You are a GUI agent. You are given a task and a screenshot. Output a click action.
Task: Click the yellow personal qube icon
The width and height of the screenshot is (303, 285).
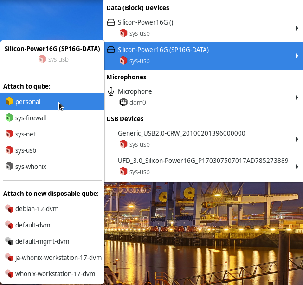click(9, 101)
